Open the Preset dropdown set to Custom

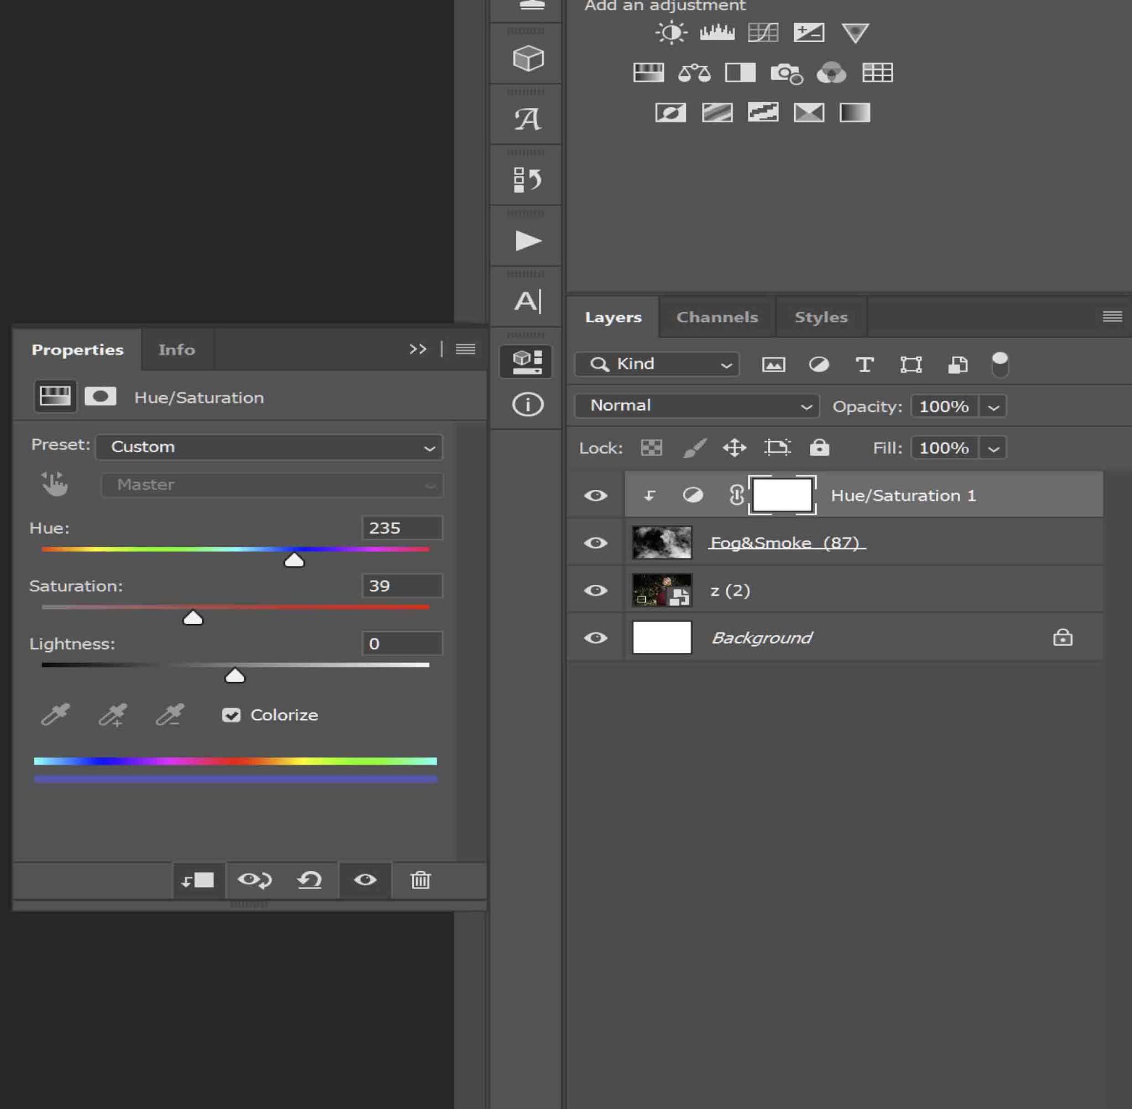(269, 447)
